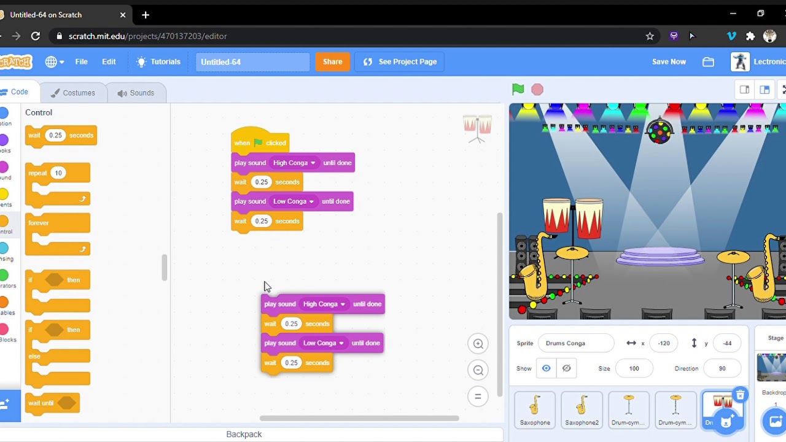Select the Operators block category
Viewport: 786px width, 442px height.
click(5, 279)
